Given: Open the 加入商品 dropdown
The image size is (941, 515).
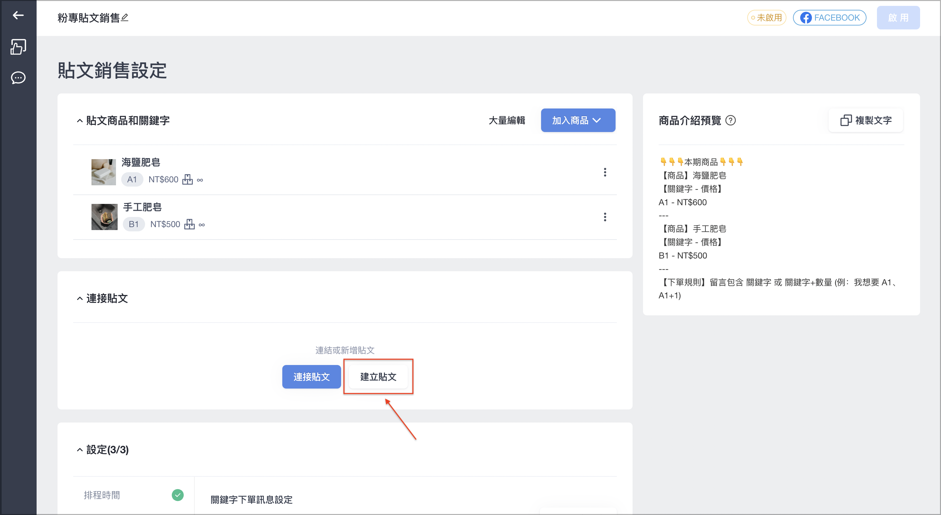Looking at the screenshot, I should pos(578,120).
